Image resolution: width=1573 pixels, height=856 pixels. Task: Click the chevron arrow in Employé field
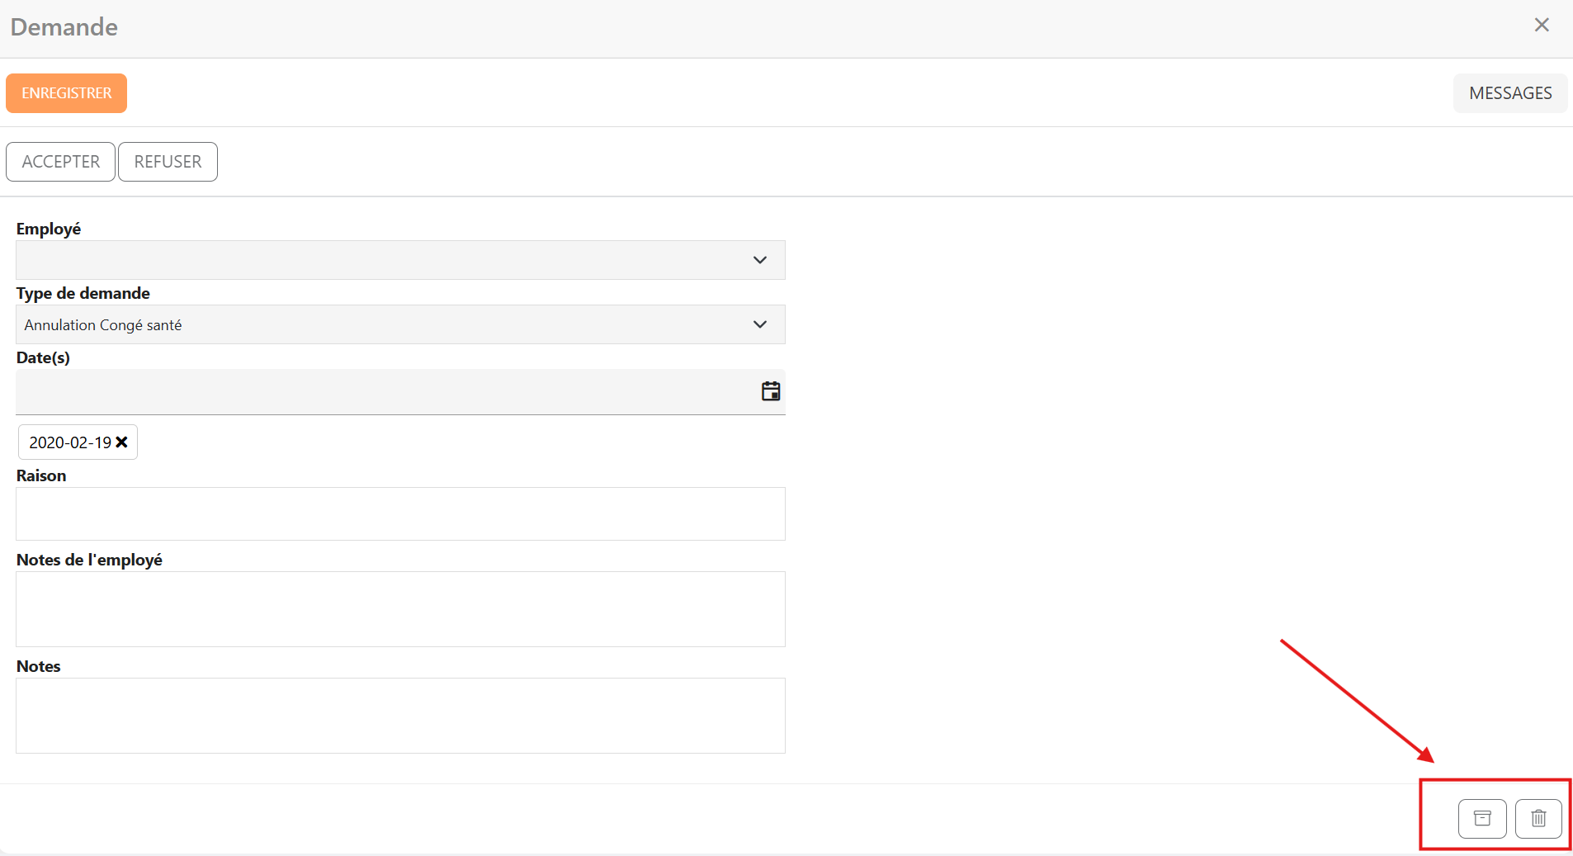coord(760,260)
